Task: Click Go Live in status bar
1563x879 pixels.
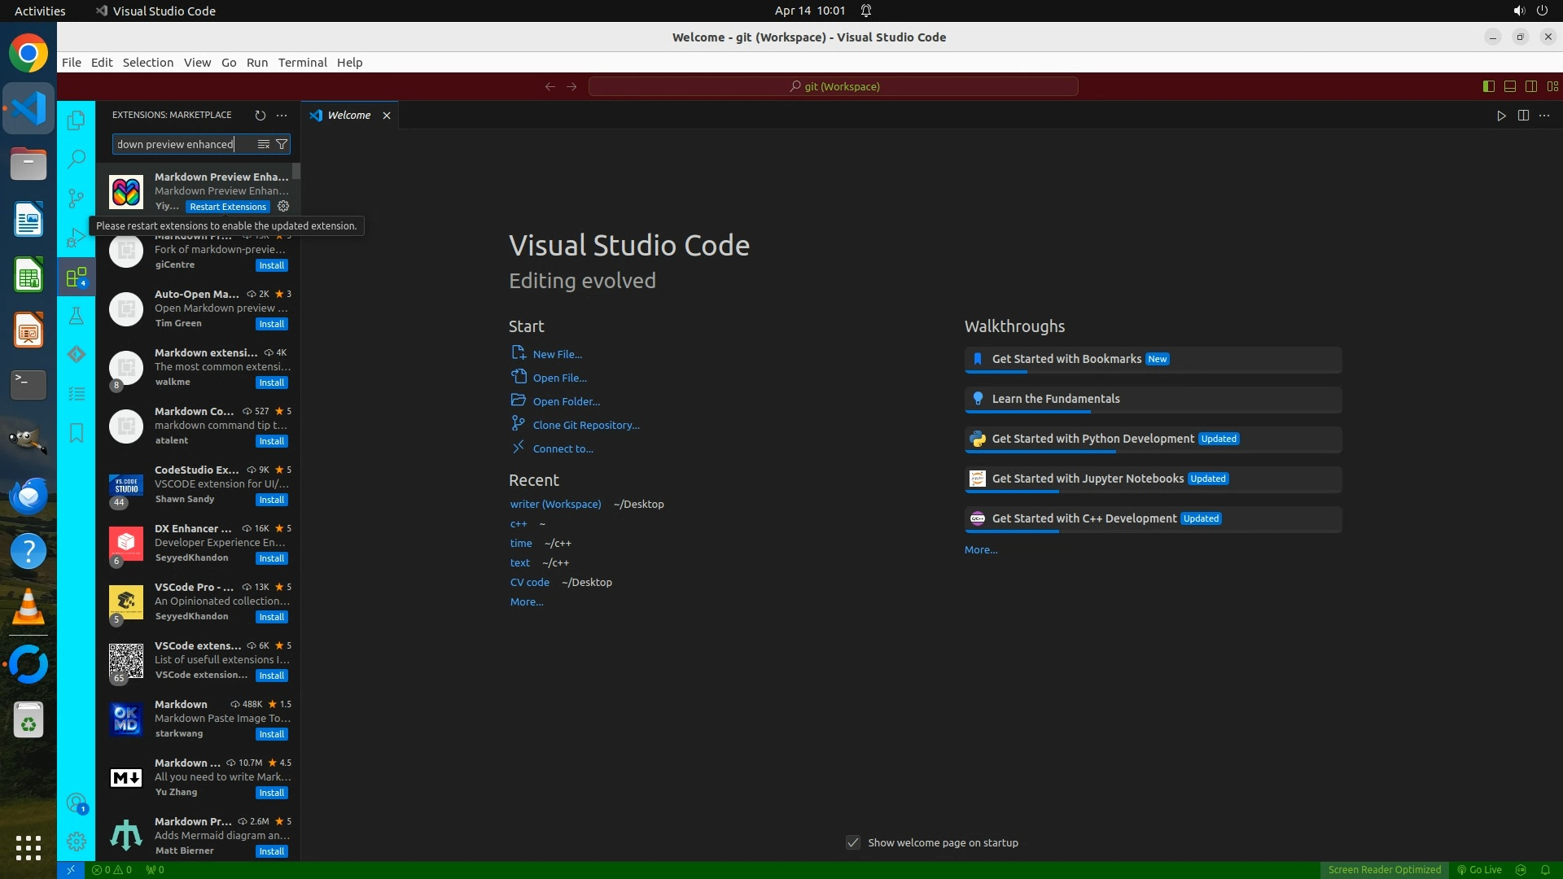Action: tap(1479, 870)
